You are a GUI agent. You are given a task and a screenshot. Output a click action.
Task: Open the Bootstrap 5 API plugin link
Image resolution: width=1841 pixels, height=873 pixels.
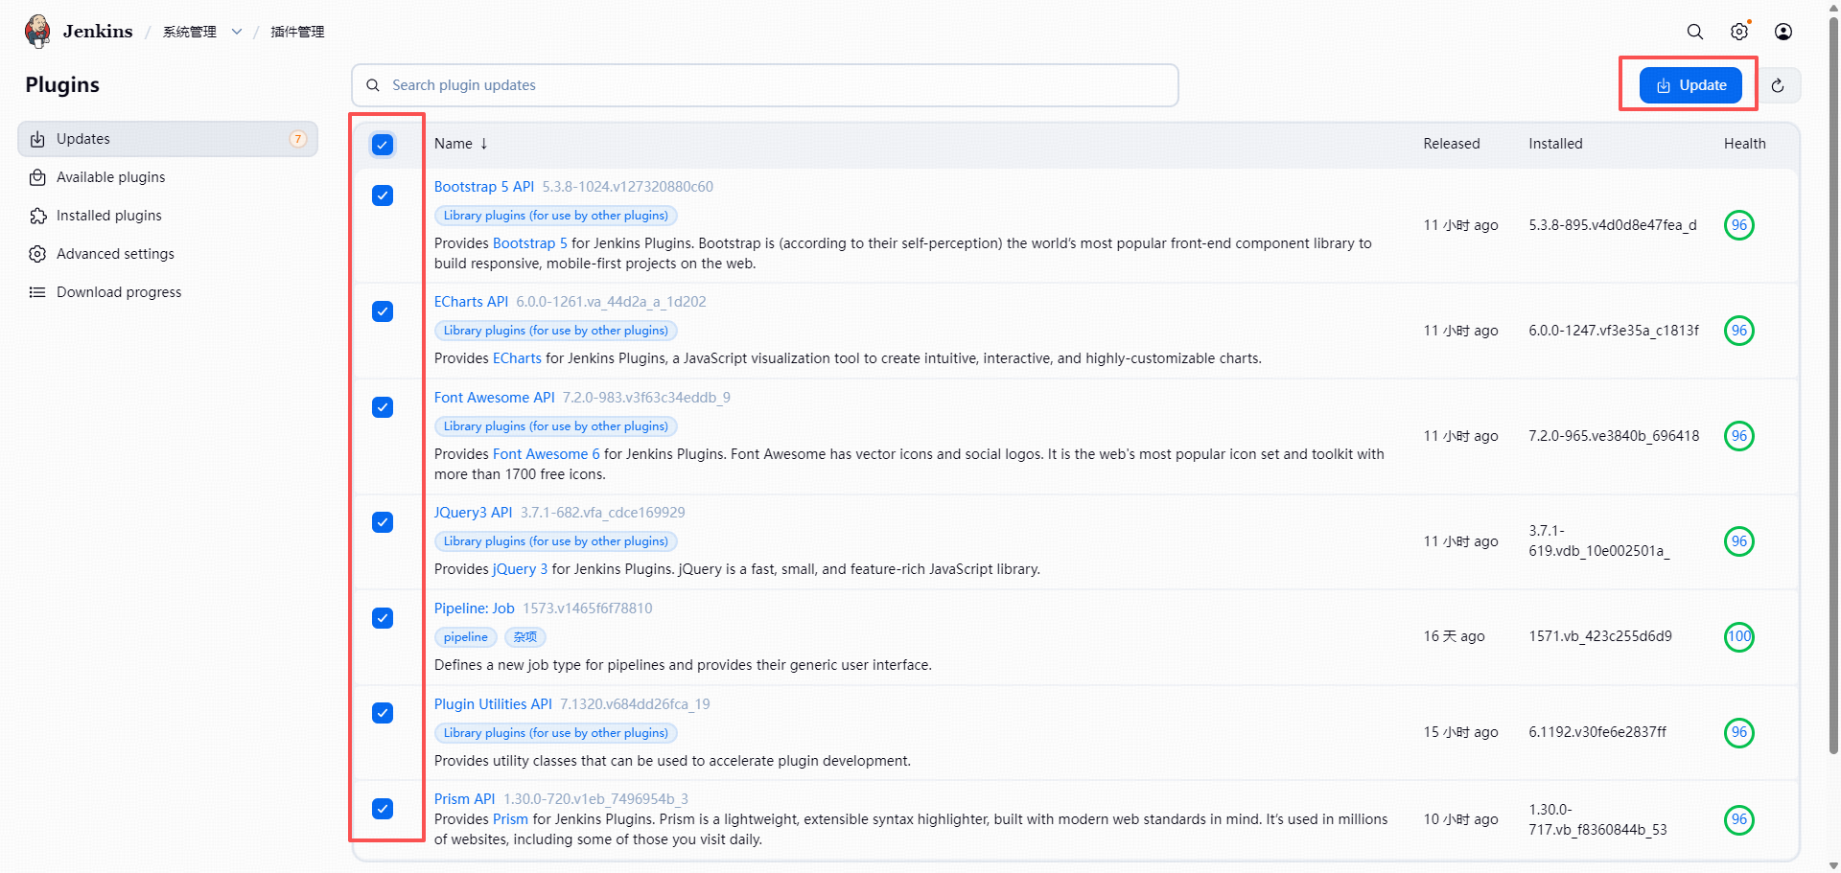tap(484, 187)
